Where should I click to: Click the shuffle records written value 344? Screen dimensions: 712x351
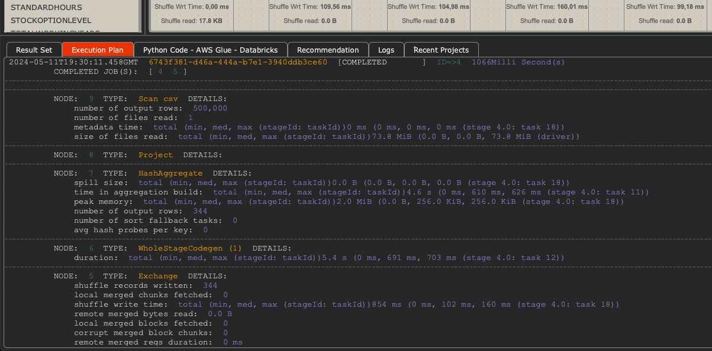pos(210,285)
